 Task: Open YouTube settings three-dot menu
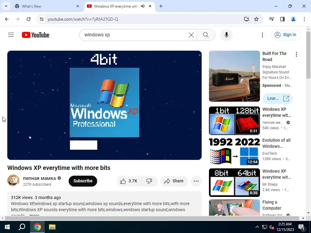click(262, 35)
